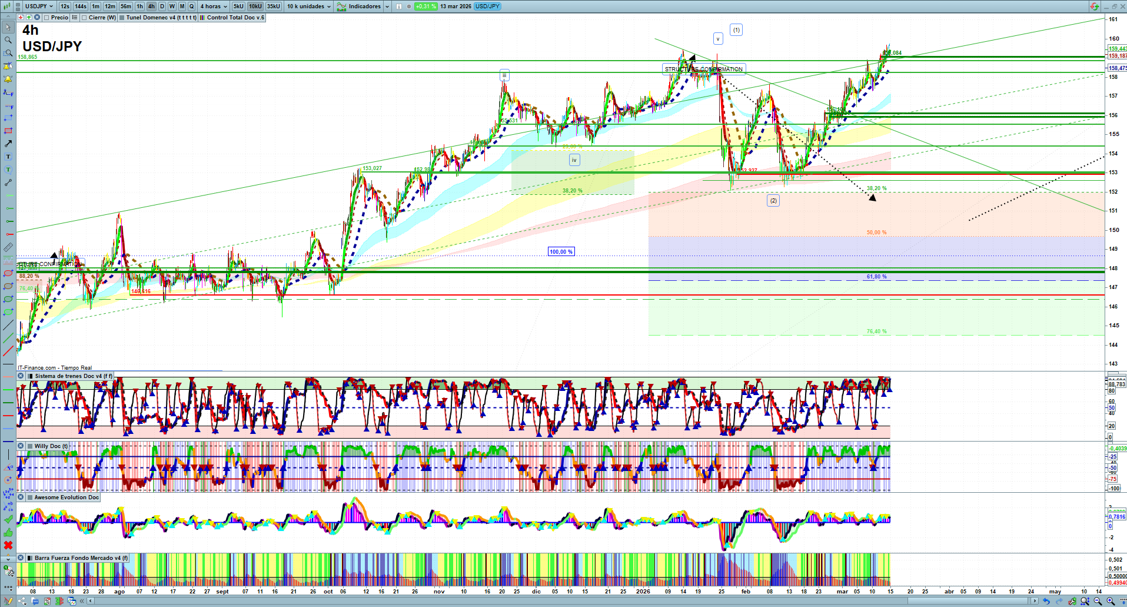
Task: Click the red X delete icon
Action: [8, 545]
